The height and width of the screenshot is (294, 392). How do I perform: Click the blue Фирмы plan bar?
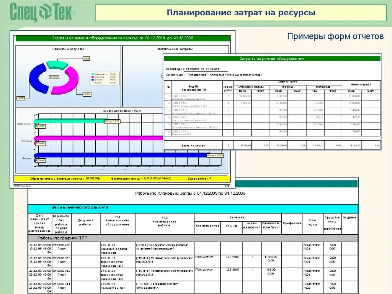click(x=121, y=155)
